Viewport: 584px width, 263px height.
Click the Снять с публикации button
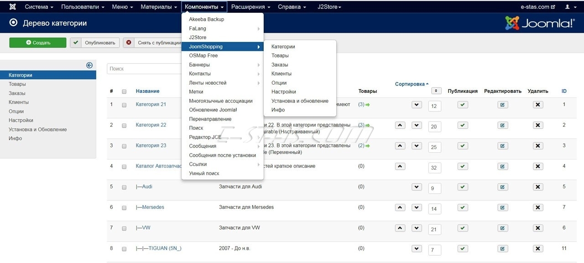[153, 43]
